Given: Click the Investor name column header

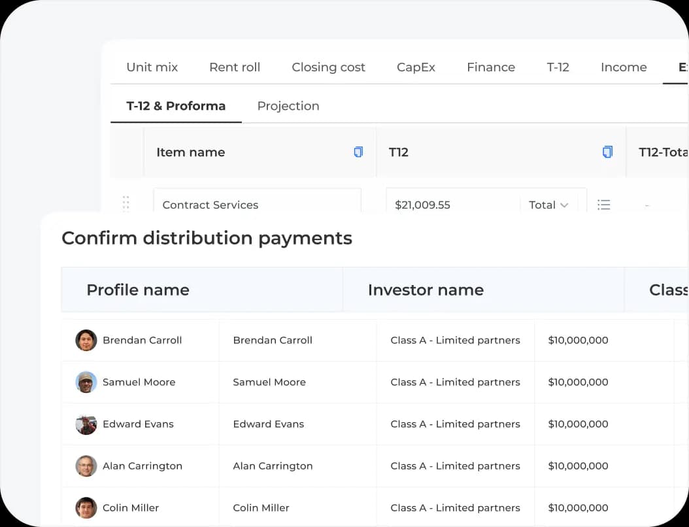Looking at the screenshot, I should point(426,290).
